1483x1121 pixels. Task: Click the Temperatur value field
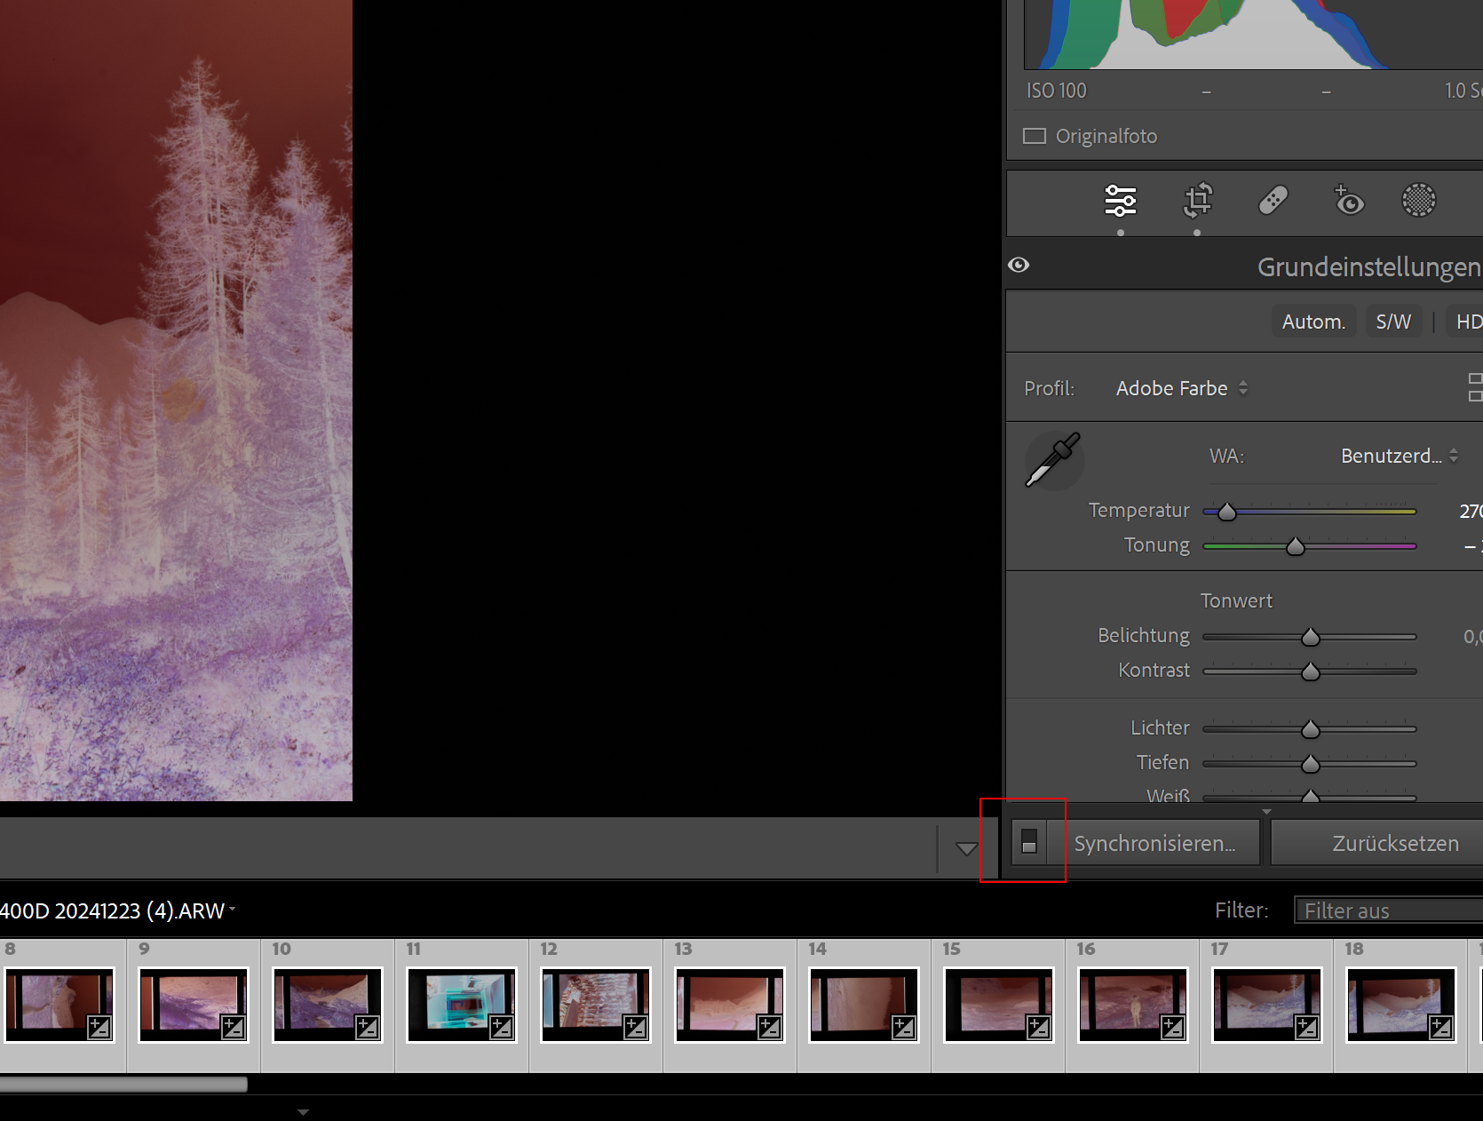pos(1471,511)
